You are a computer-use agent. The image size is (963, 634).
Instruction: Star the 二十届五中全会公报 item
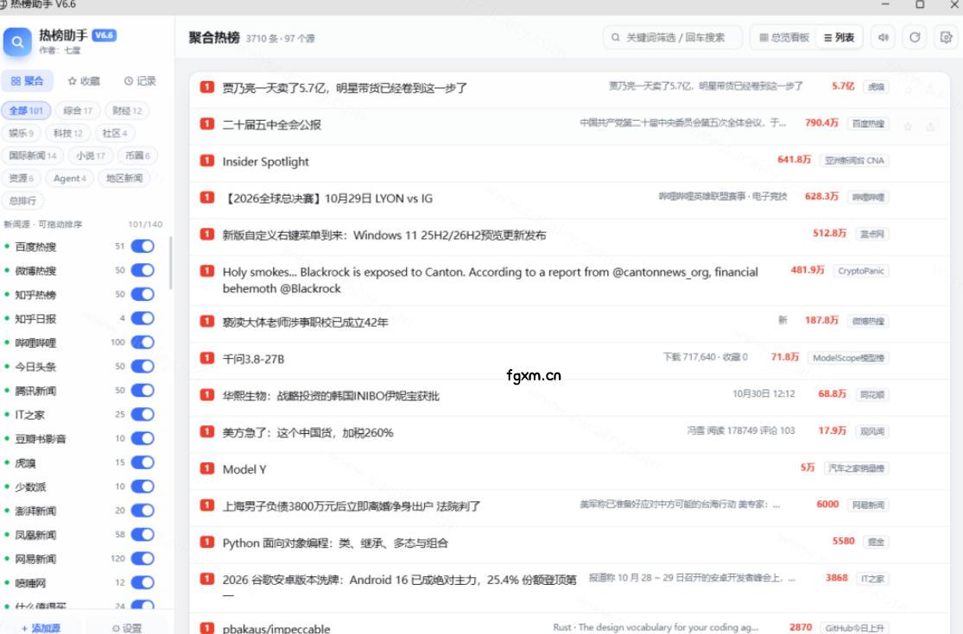[908, 126]
